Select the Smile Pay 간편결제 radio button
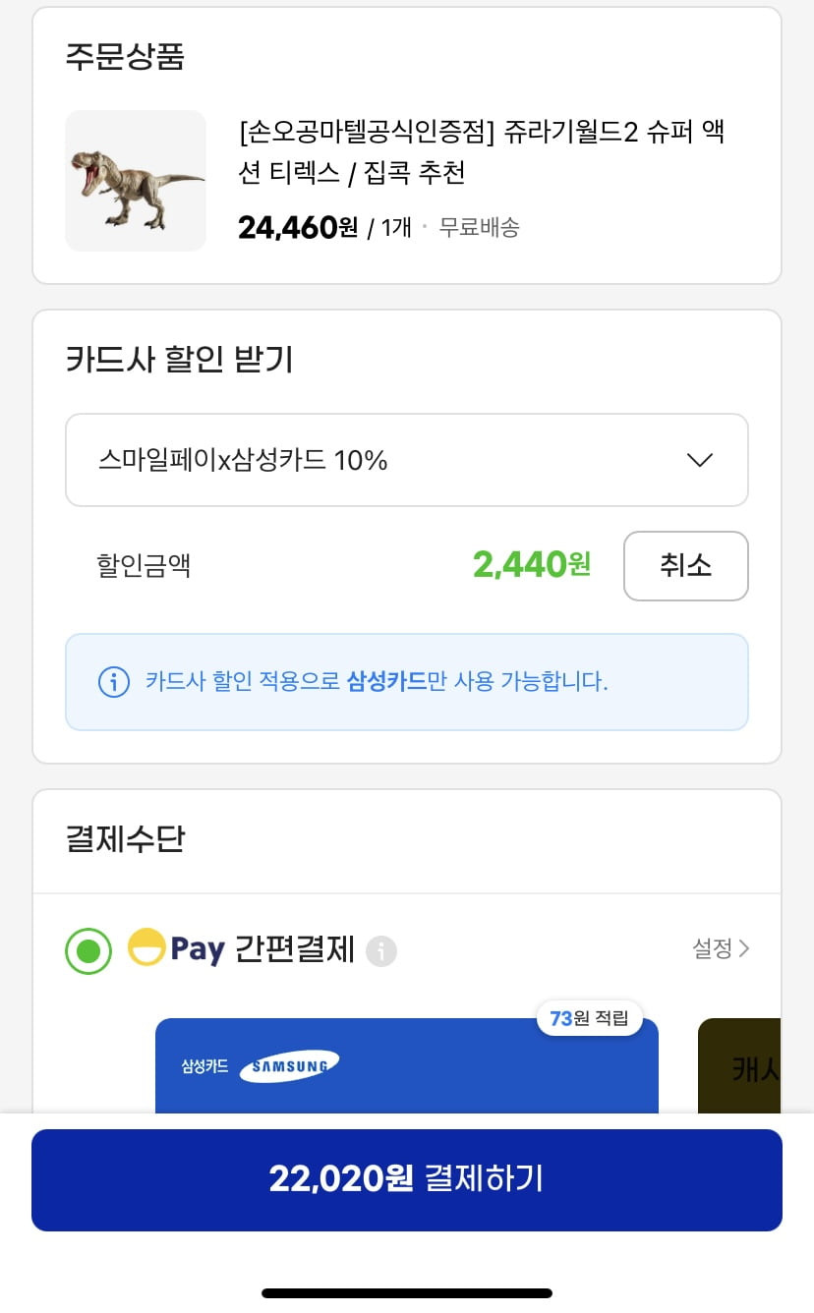 (88, 950)
